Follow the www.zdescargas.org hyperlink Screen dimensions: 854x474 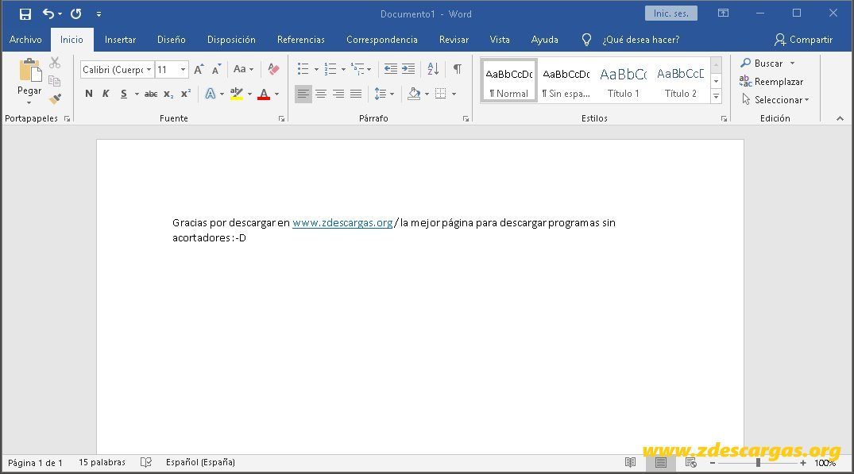coord(342,222)
